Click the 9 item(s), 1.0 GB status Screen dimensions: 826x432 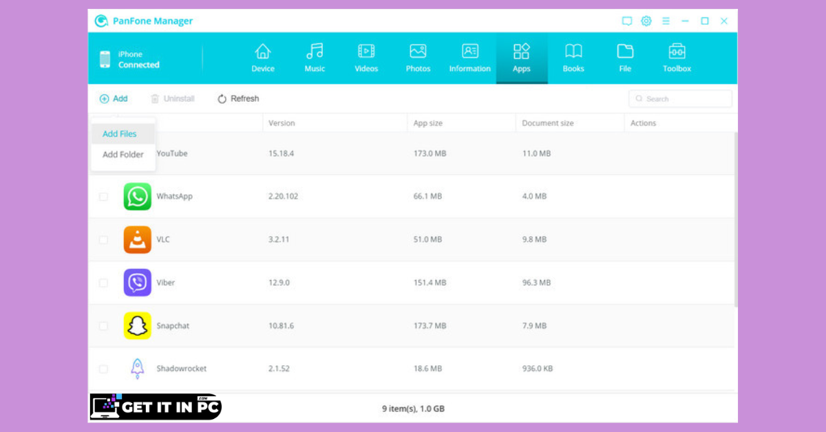(413, 409)
